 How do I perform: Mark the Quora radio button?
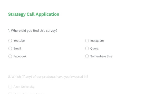coord(87,48)
